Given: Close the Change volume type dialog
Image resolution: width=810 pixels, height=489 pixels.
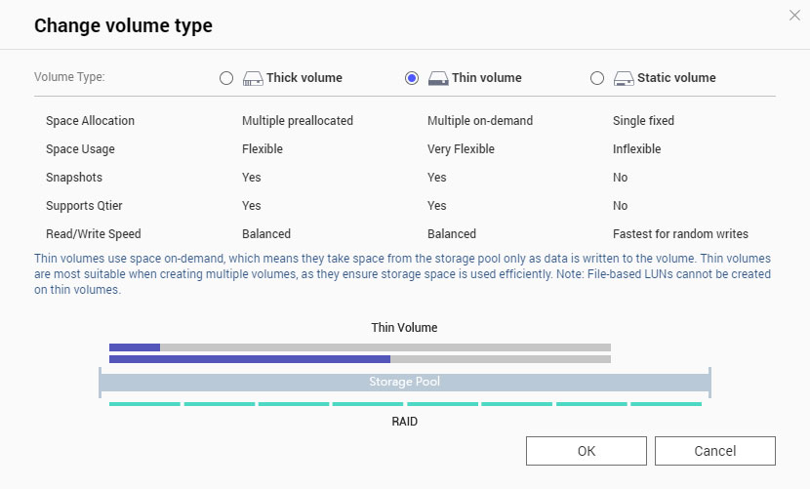Looking at the screenshot, I should (794, 14).
